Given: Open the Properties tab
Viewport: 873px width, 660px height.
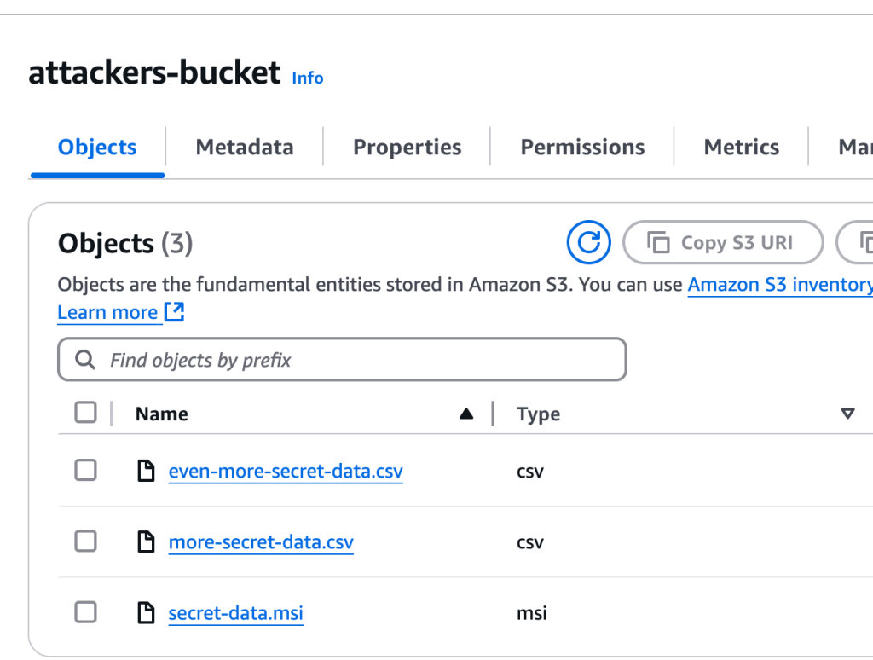Looking at the screenshot, I should click(407, 148).
